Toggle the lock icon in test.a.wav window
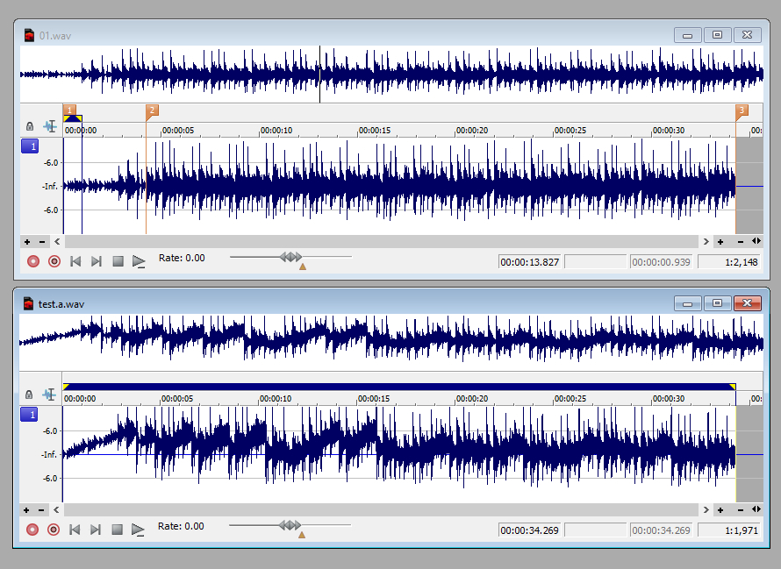This screenshot has height=569, width=781. [30, 395]
